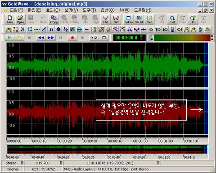Click the triangle ramp effect icon
The width and height of the screenshot is (216, 173).
[x=44, y=30]
